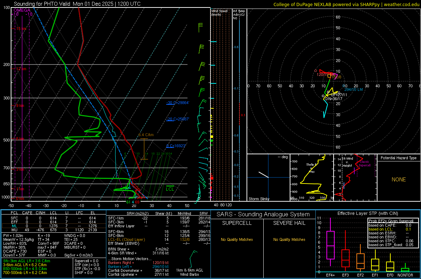Click '700-500mb LR = 6.2 C/km'
This screenshot has width=421, height=279.
(x=25, y=273)
